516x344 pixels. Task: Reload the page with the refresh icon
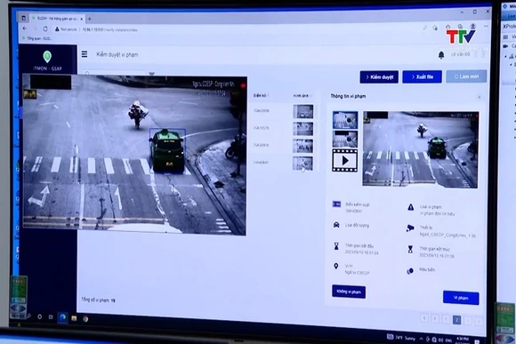(45, 29)
